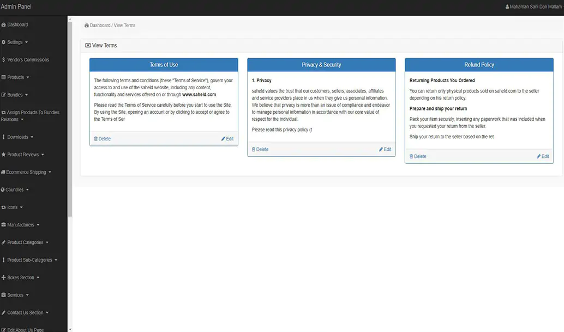Click the dollar icon for Vendors Commissions
Image resolution: width=564 pixels, height=332 pixels.
(4, 60)
